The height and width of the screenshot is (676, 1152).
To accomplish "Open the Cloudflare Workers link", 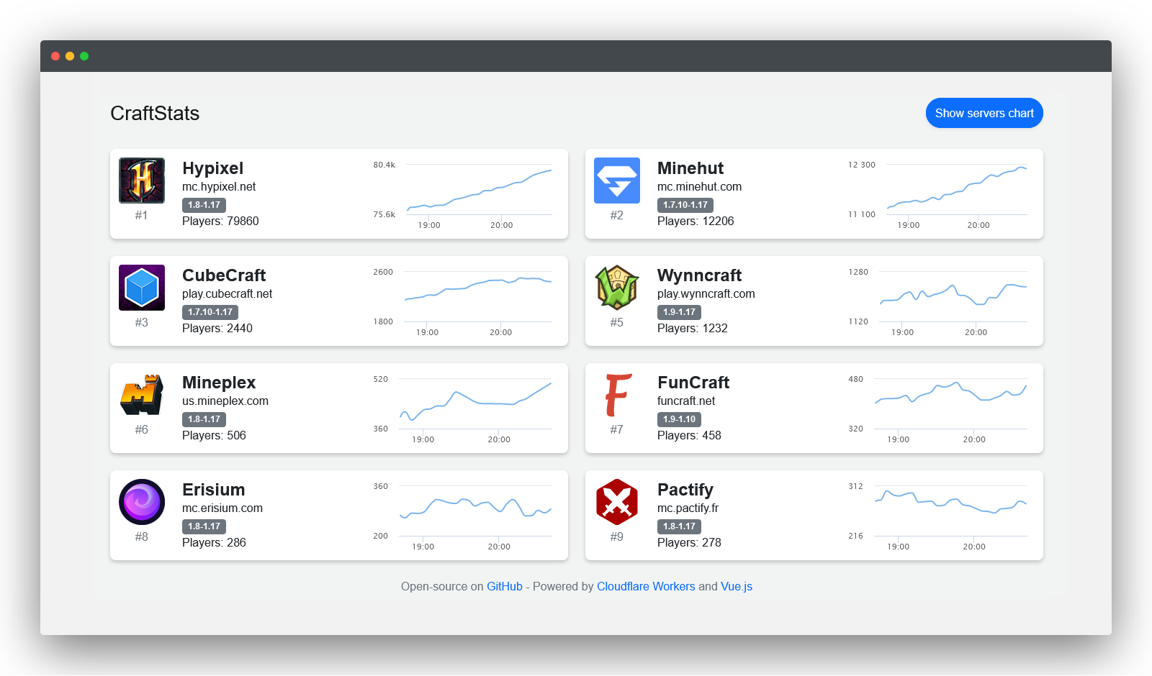I will click(646, 586).
